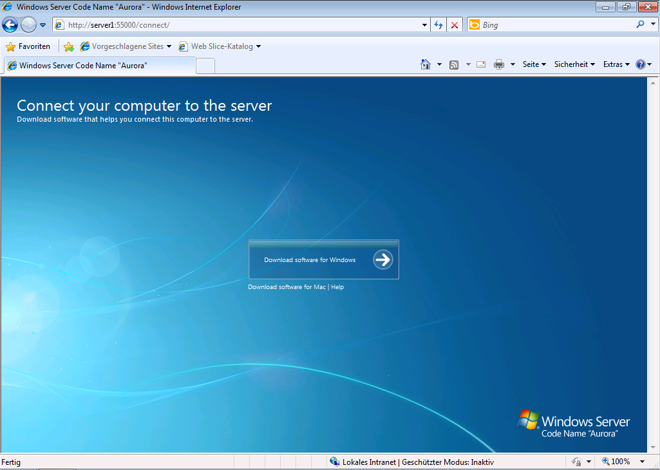The width and height of the screenshot is (660, 470).
Task: Expand the Vorgeschlagene Sites dropdown
Action: pos(169,46)
